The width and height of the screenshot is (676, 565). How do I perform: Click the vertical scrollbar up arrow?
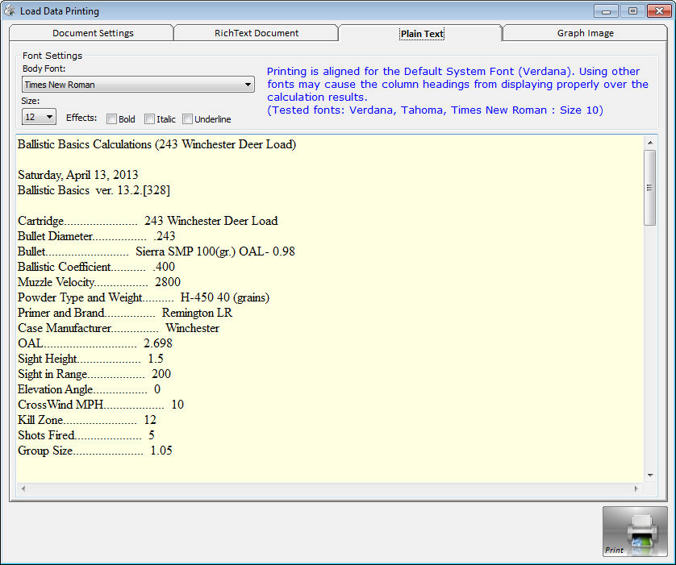pyautogui.click(x=649, y=143)
